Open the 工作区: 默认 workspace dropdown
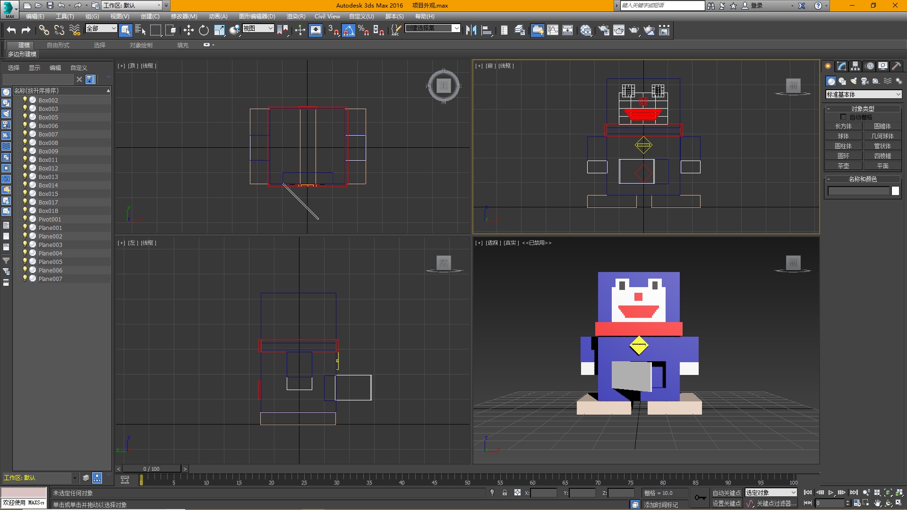Viewport: 907px width, 510px height. click(132, 5)
